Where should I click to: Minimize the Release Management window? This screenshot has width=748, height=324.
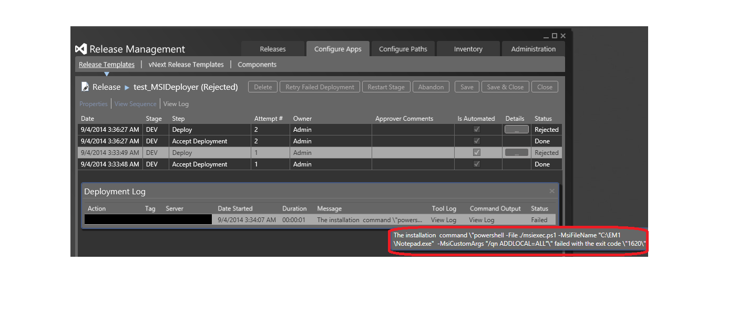click(546, 36)
